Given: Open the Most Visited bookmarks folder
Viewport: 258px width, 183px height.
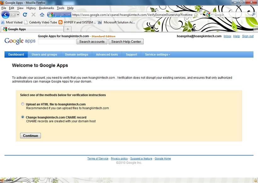Looking at the screenshot, I should point(12,22).
